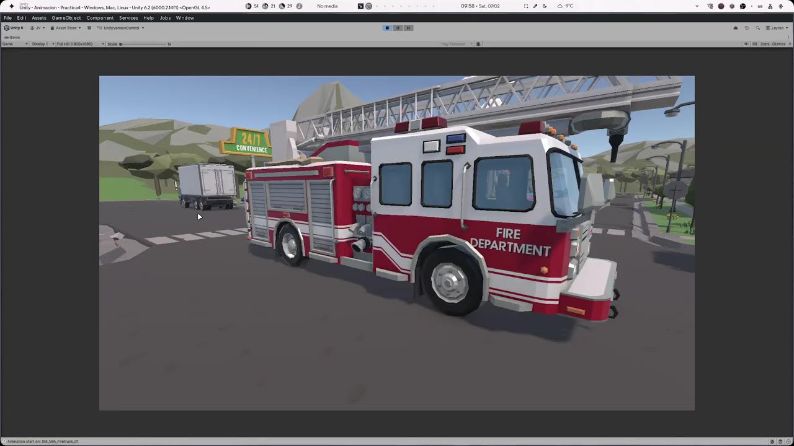Viewport: 794px width, 446px height.
Task: Open the Jobs menu
Action: 165,18
